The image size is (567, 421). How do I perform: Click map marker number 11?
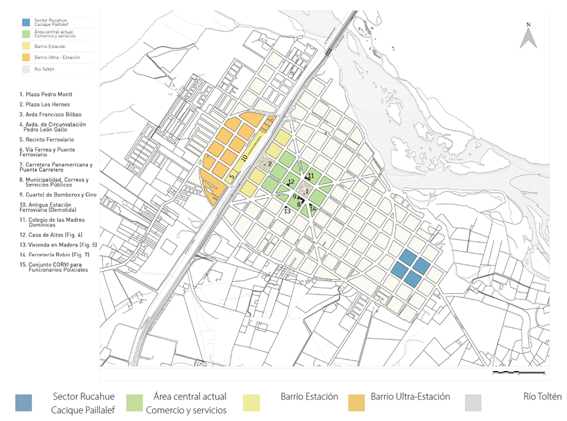point(311,176)
